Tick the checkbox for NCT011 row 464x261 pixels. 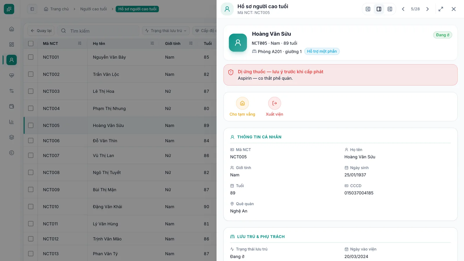click(31, 224)
